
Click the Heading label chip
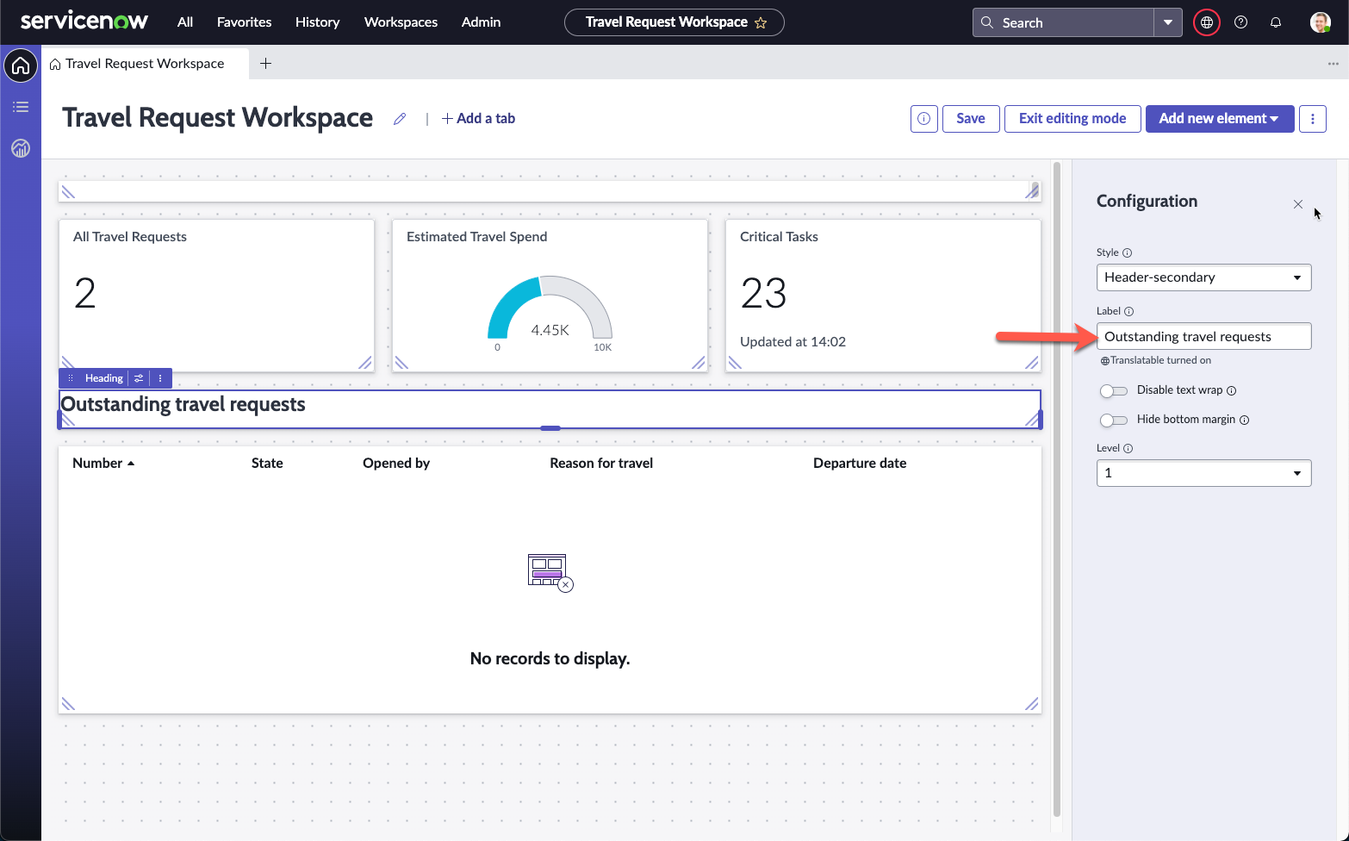click(x=104, y=378)
